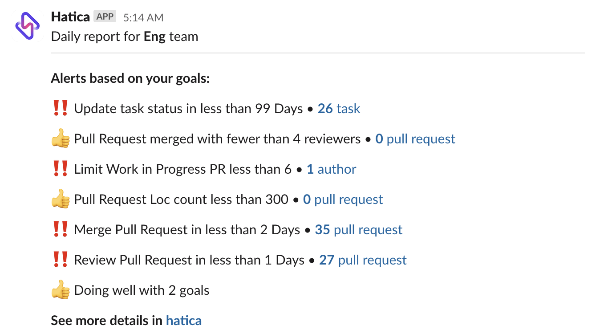Screen dimensions: 616x334
Task: Follow the hatica link for more details
Action: (184, 321)
